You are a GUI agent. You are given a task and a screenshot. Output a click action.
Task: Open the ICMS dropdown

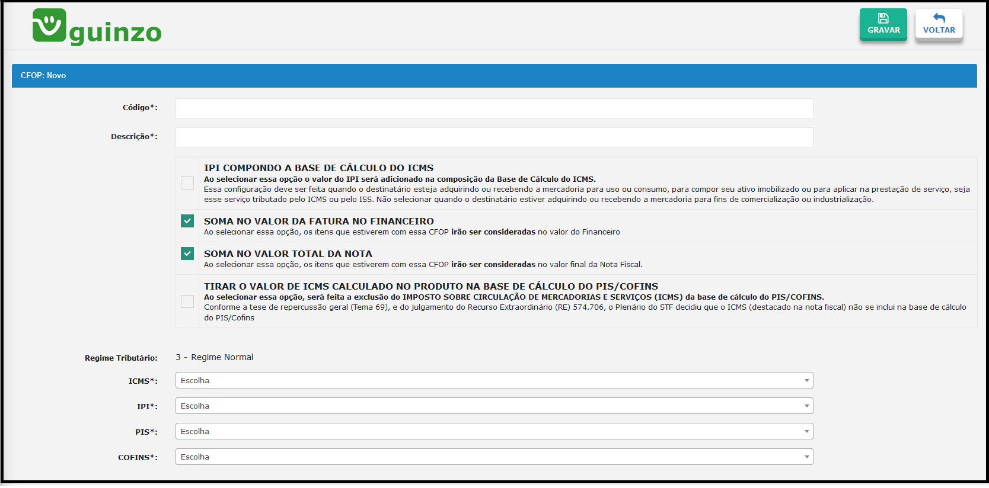(494, 380)
